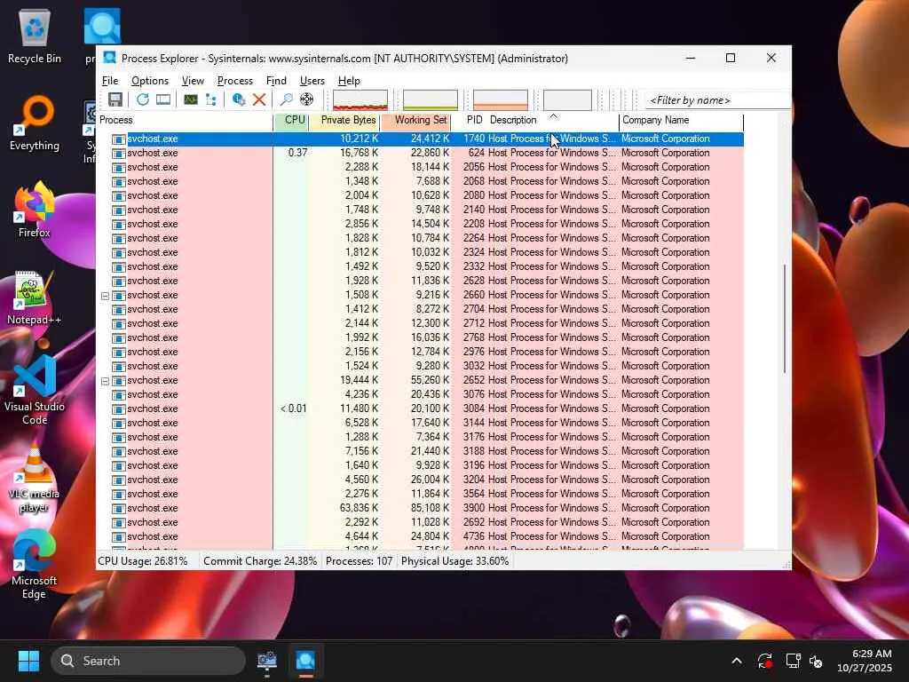Open the Firefox desktop shortcut
The image size is (909, 682).
click(x=35, y=210)
